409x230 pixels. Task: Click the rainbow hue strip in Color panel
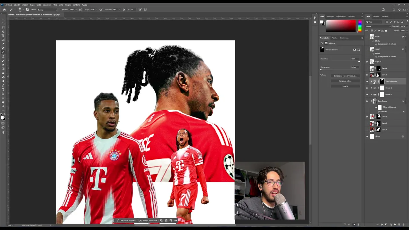(360, 26)
